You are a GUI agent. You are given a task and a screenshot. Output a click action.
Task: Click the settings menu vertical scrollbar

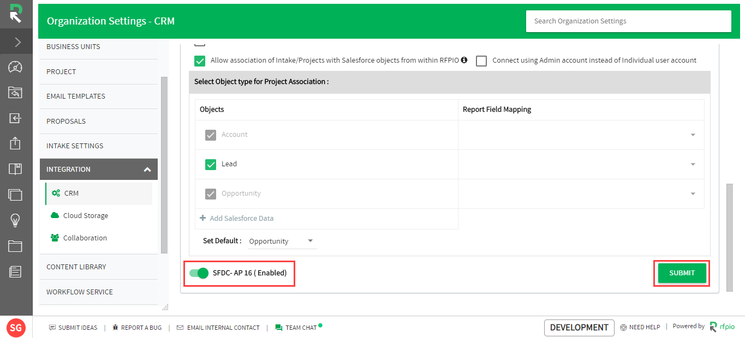click(164, 165)
